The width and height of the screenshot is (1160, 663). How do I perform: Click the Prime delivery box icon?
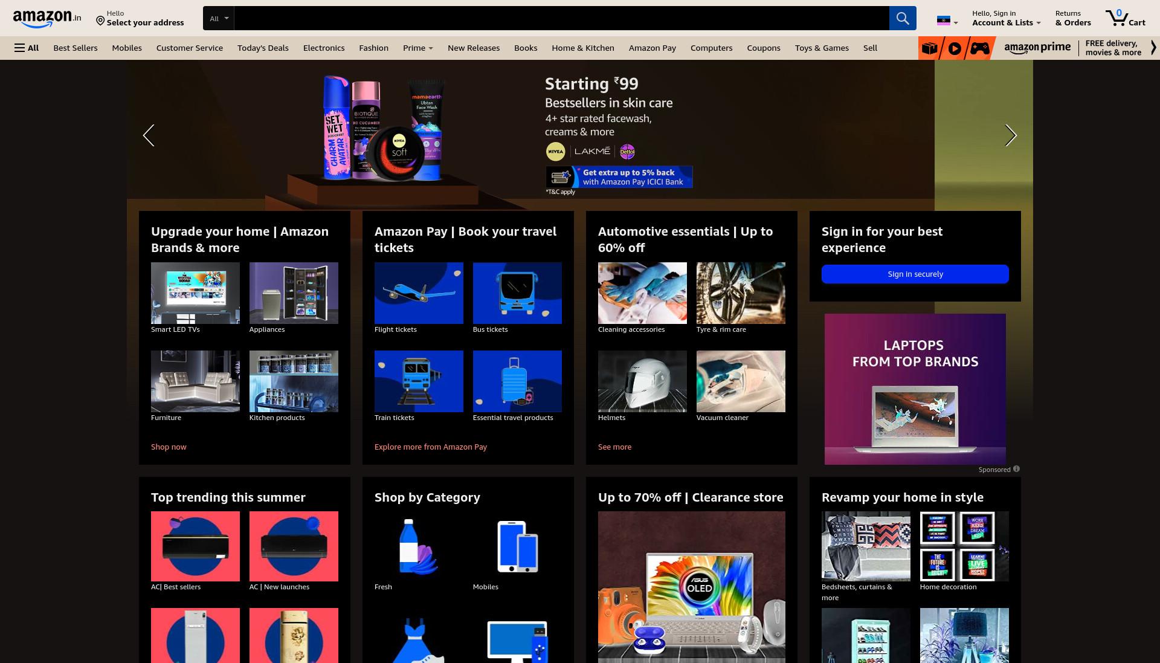tap(930, 48)
